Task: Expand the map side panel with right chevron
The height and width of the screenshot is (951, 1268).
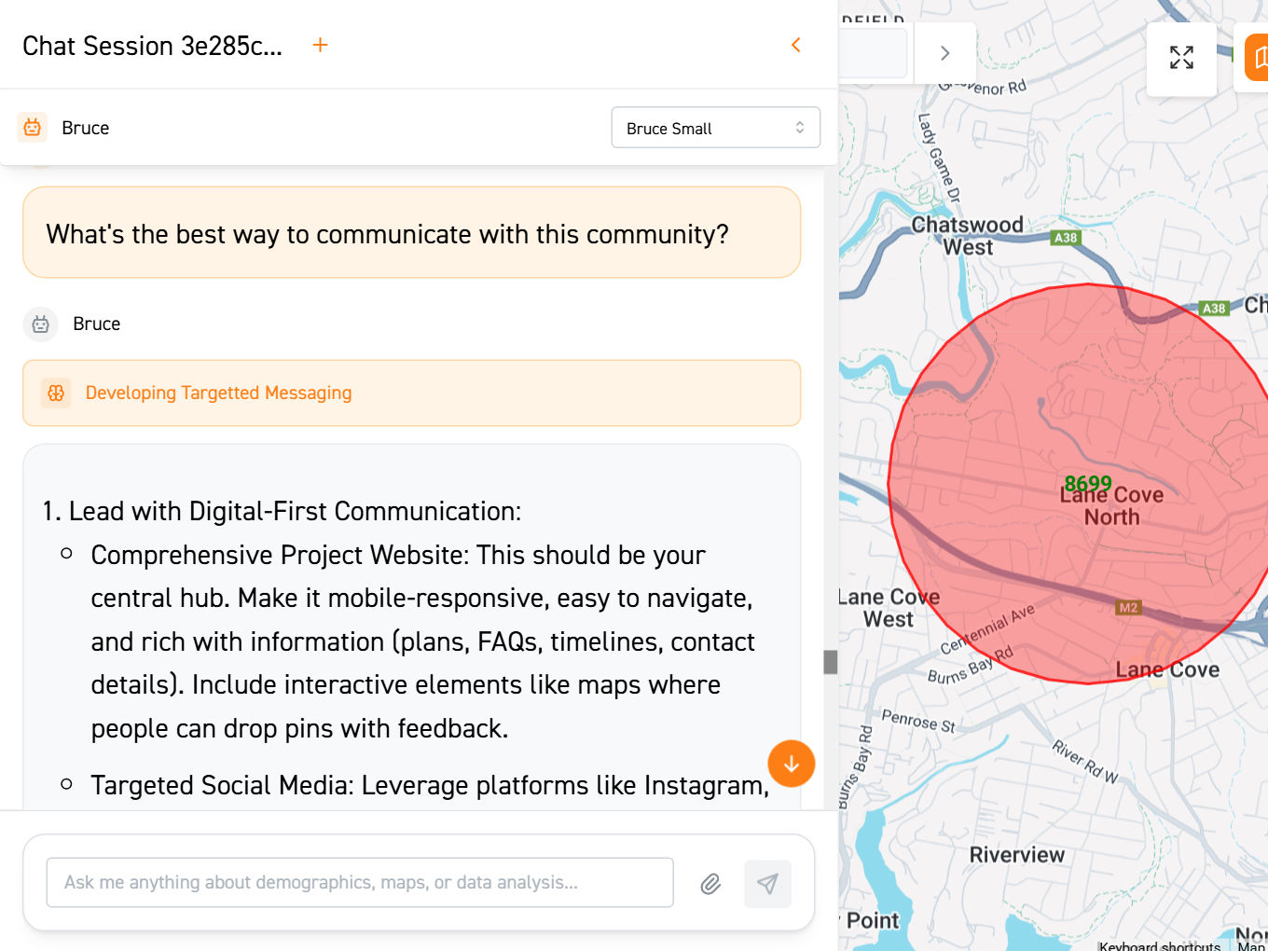Action: (x=944, y=53)
